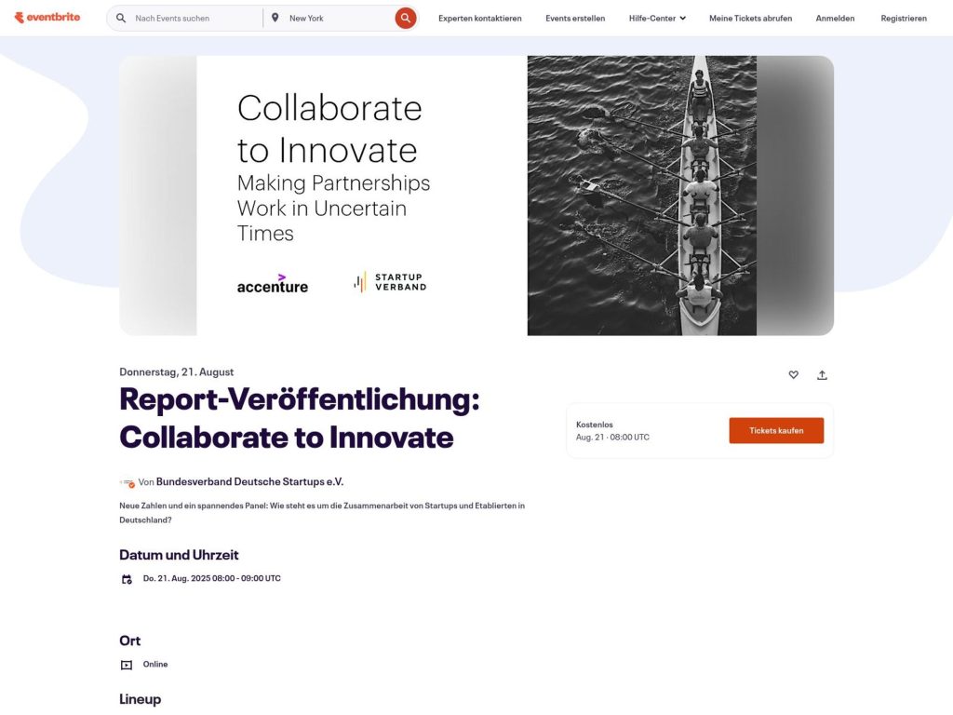Image resolution: width=953 pixels, height=715 pixels.
Task: Click the Collaborate to Innovate hero image
Action: [x=476, y=196]
